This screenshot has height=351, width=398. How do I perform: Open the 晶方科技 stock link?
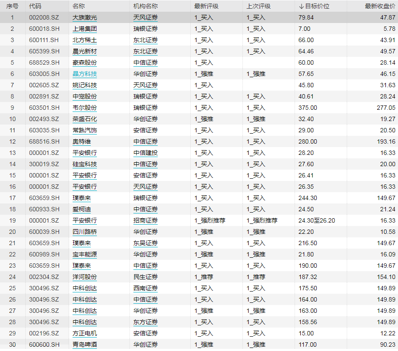[85, 74]
